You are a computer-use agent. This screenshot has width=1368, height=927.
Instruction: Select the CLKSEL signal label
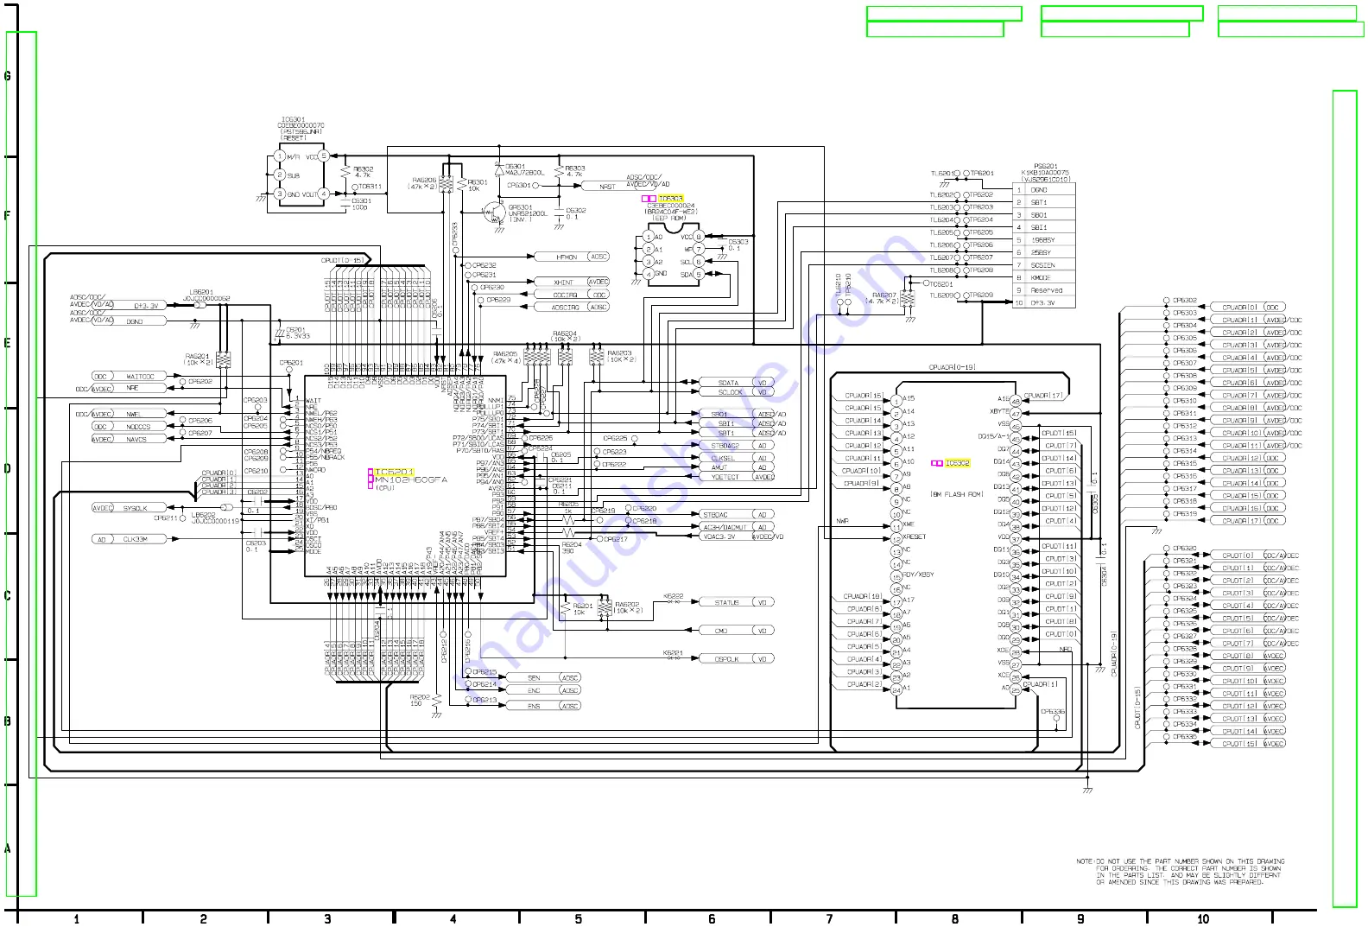click(723, 458)
